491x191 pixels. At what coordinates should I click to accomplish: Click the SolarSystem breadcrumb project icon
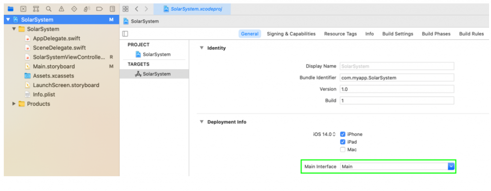tap(126, 21)
